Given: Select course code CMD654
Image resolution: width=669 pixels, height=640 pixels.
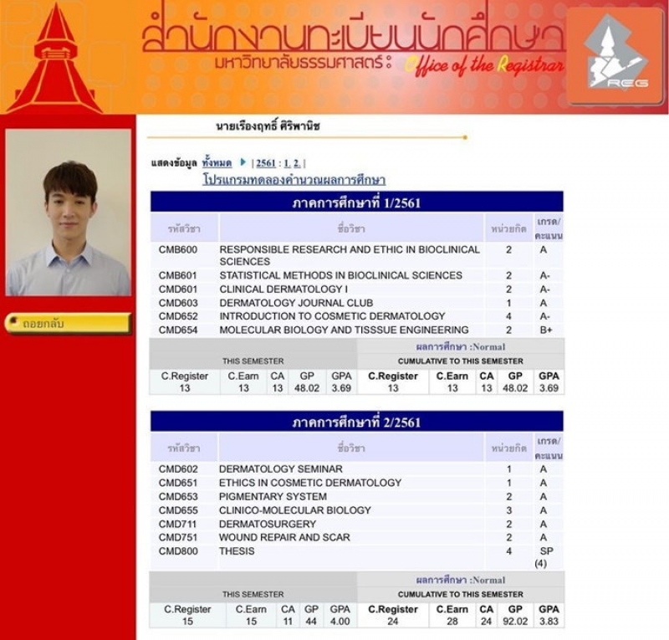Looking at the screenshot, I should [178, 330].
